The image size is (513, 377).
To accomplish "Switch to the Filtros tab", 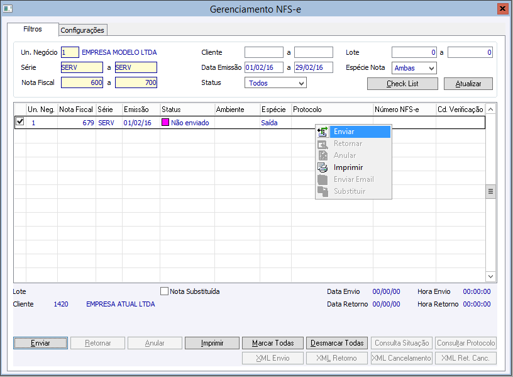I will (33, 29).
